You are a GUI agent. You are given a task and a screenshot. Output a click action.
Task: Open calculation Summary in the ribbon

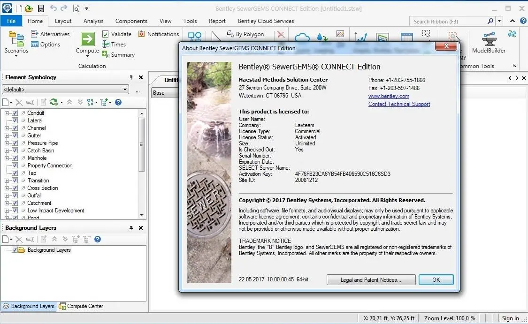(118, 54)
